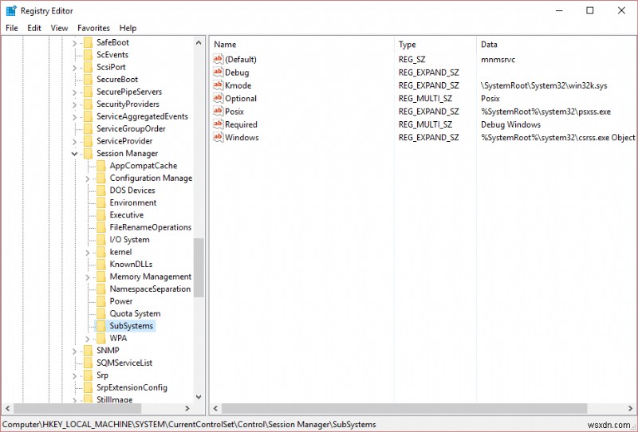Click the AppCompatCache folder icon
This screenshot has height=432, width=638.
click(x=101, y=166)
